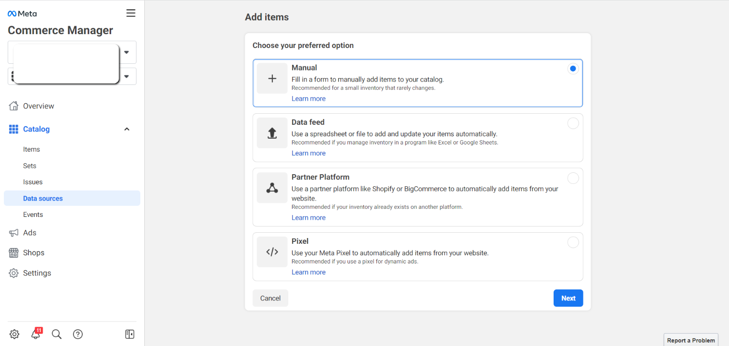Screen dimensions: 729x346
Task: Click the Partner Platform nodes icon
Action: pyautogui.click(x=272, y=188)
